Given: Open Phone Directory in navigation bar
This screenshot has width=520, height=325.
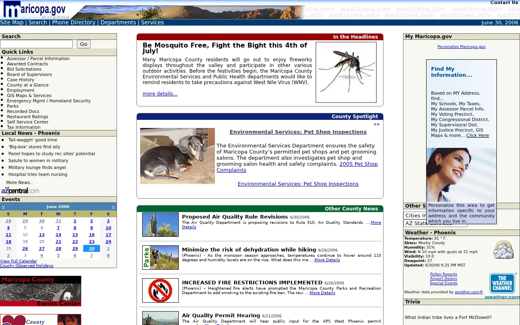Looking at the screenshot, I should pos(74,22).
